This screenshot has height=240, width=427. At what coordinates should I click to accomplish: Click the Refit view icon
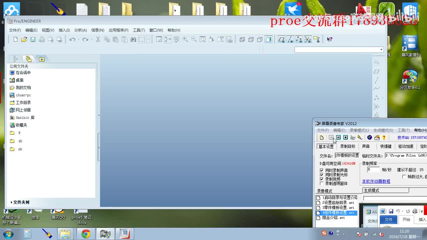(202, 39)
